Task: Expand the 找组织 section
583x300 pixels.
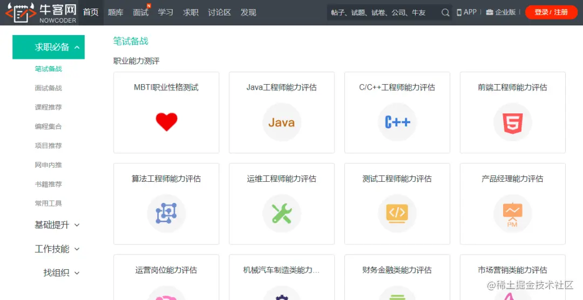Action: click(62, 272)
